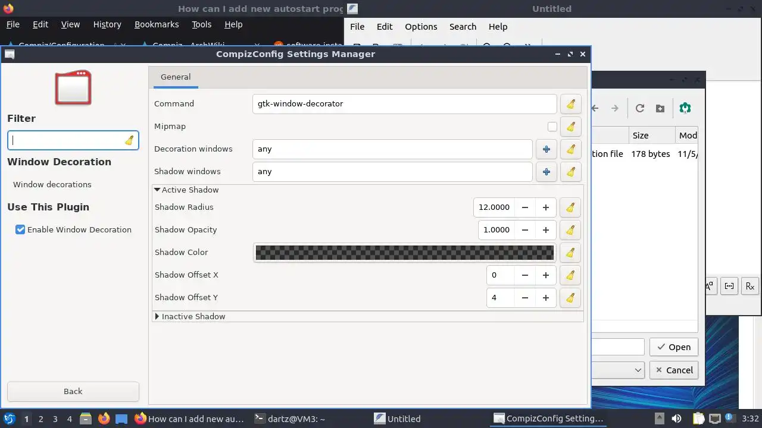Decrease Shadow Offset Y
762x428 pixels.
(525, 298)
